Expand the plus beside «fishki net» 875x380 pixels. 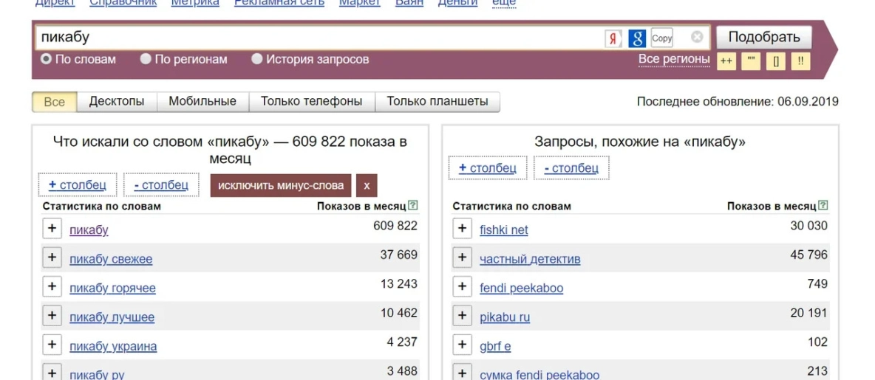click(x=462, y=229)
